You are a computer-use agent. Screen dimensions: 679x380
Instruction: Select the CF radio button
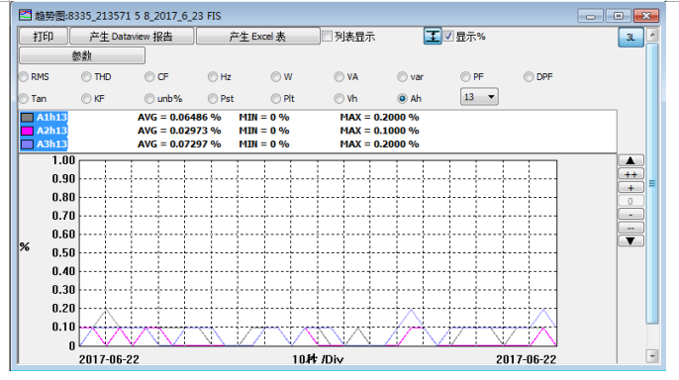[x=149, y=77]
